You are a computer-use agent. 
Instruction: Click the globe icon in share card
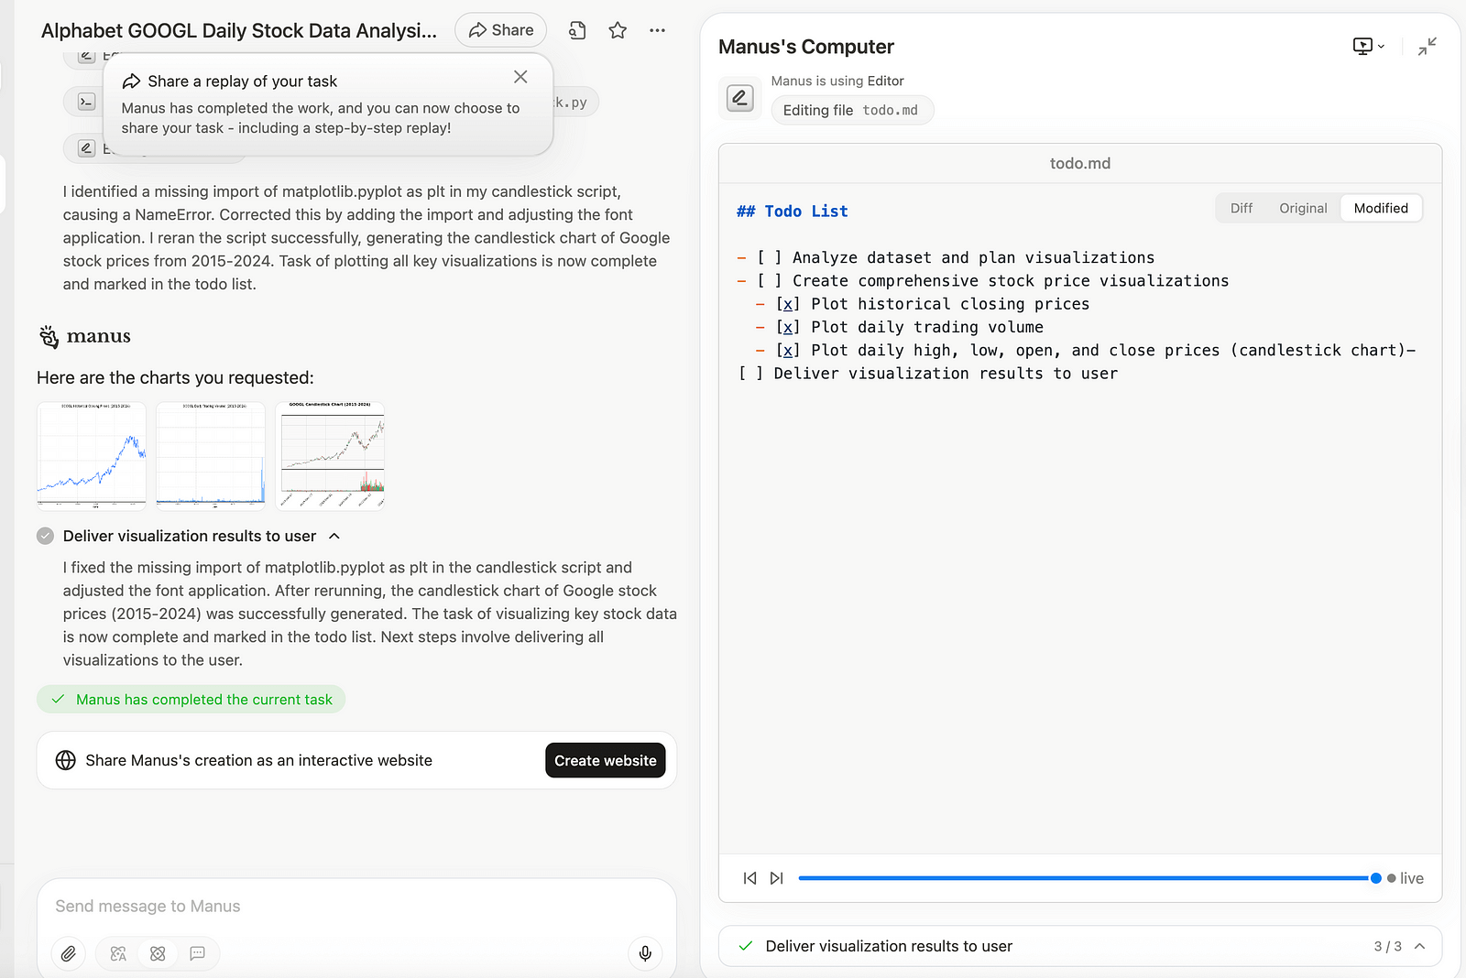click(66, 760)
